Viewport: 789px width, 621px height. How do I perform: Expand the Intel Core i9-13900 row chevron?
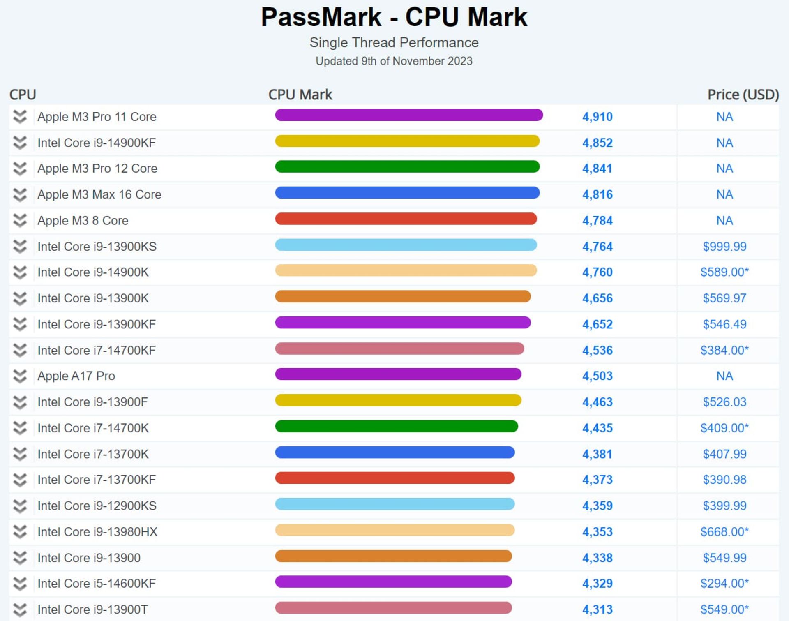[20, 558]
